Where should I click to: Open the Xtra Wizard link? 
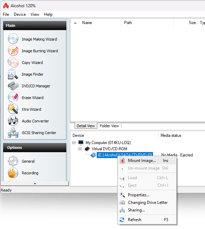coord(31,109)
